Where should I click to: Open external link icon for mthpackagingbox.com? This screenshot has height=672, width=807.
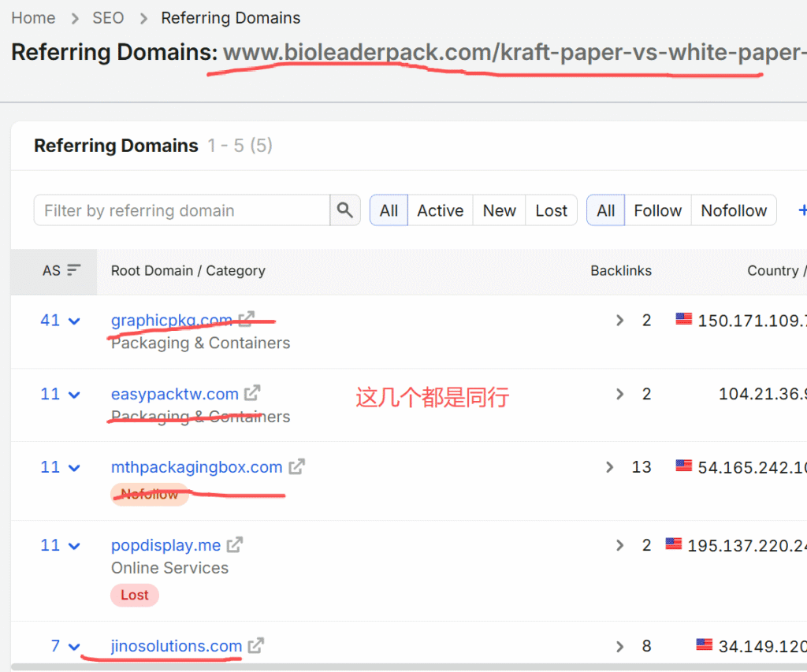pyautogui.click(x=296, y=466)
